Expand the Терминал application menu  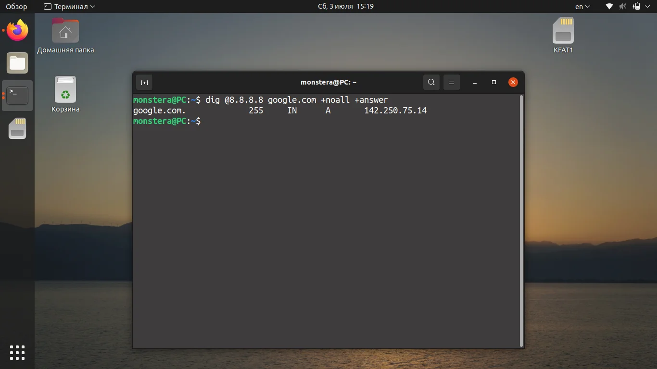click(x=67, y=6)
